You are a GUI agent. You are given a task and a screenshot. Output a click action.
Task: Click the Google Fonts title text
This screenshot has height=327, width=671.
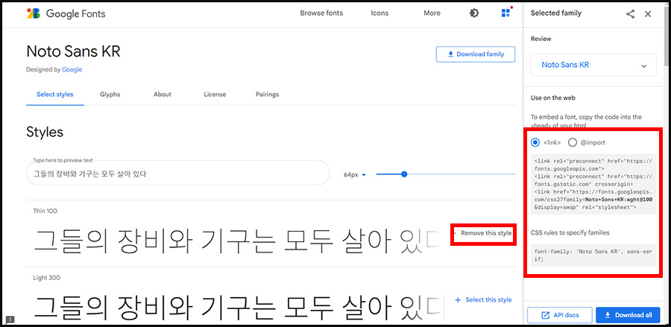(76, 13)
